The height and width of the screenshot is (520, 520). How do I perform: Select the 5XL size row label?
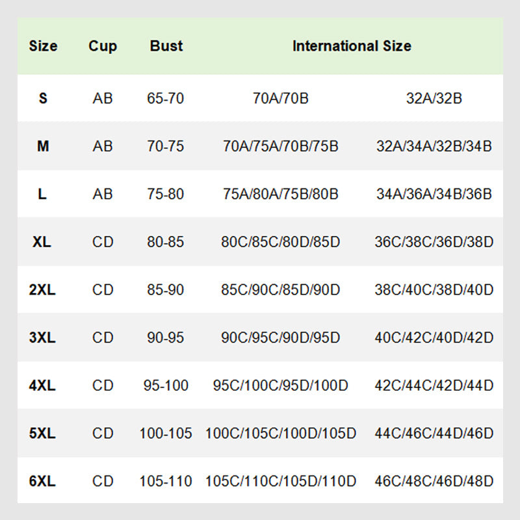tap(43, 434)
